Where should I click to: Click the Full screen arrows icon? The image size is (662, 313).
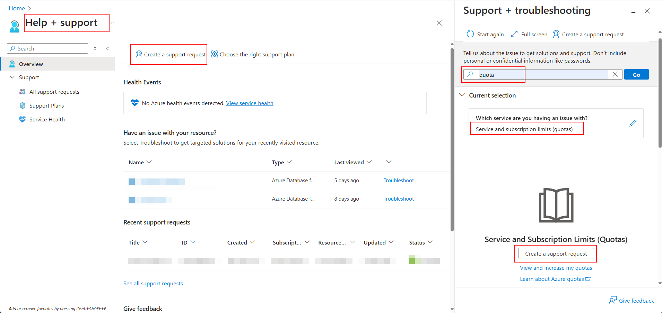[514, 34]
